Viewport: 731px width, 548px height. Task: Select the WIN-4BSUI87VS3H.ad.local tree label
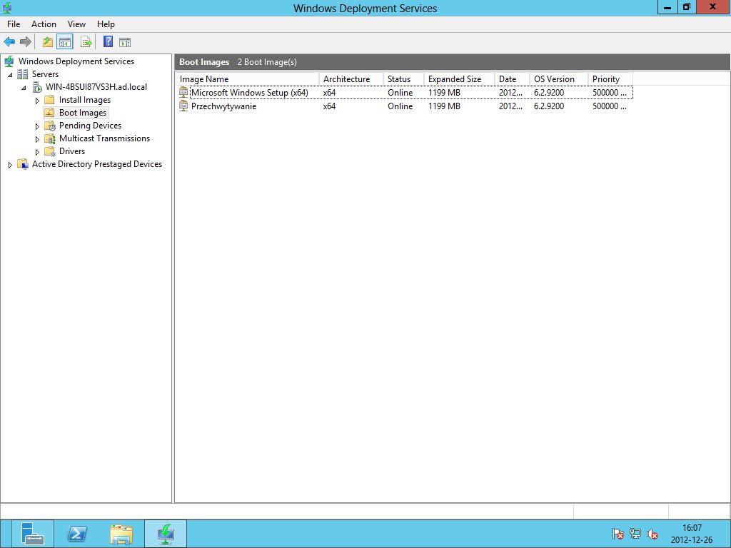tap(96, 87)
